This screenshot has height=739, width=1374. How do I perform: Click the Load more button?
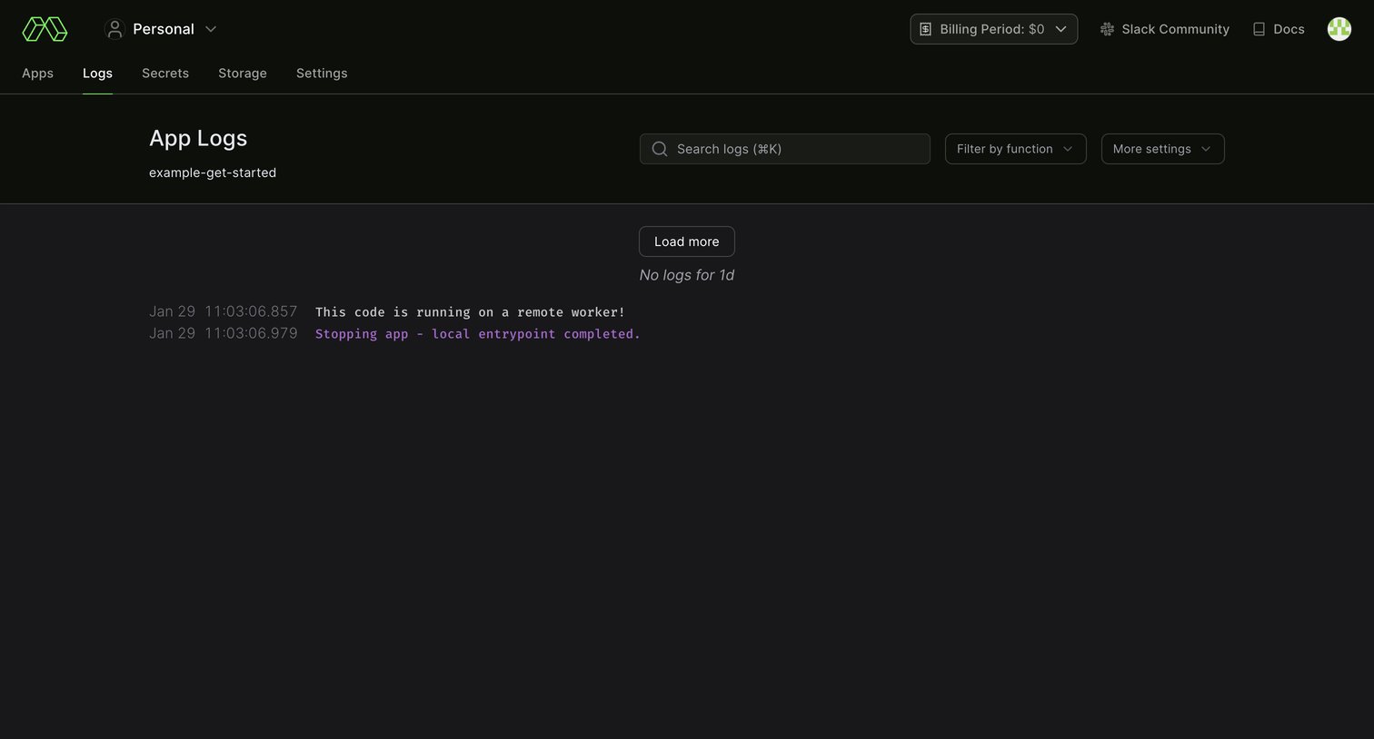(x=687, y=241)
